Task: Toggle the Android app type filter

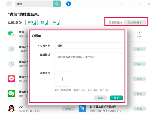Action: tap(54, 22)
